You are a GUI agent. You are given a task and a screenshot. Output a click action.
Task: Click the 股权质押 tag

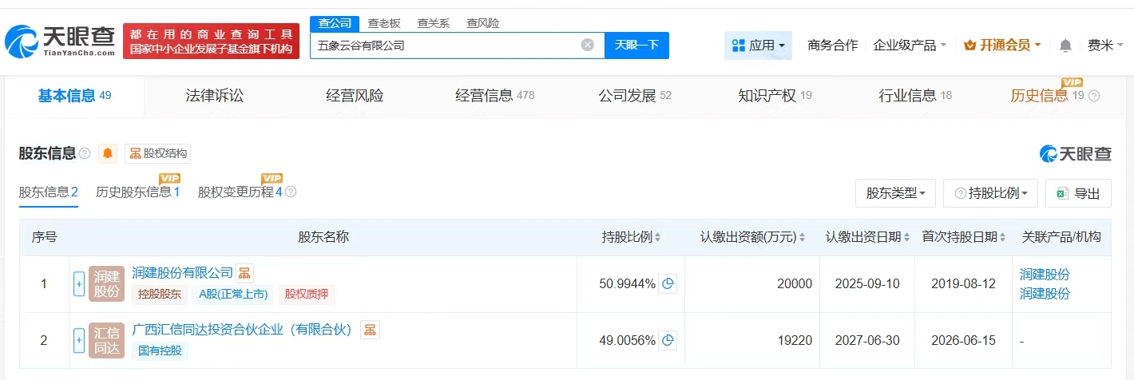(307, 294)
